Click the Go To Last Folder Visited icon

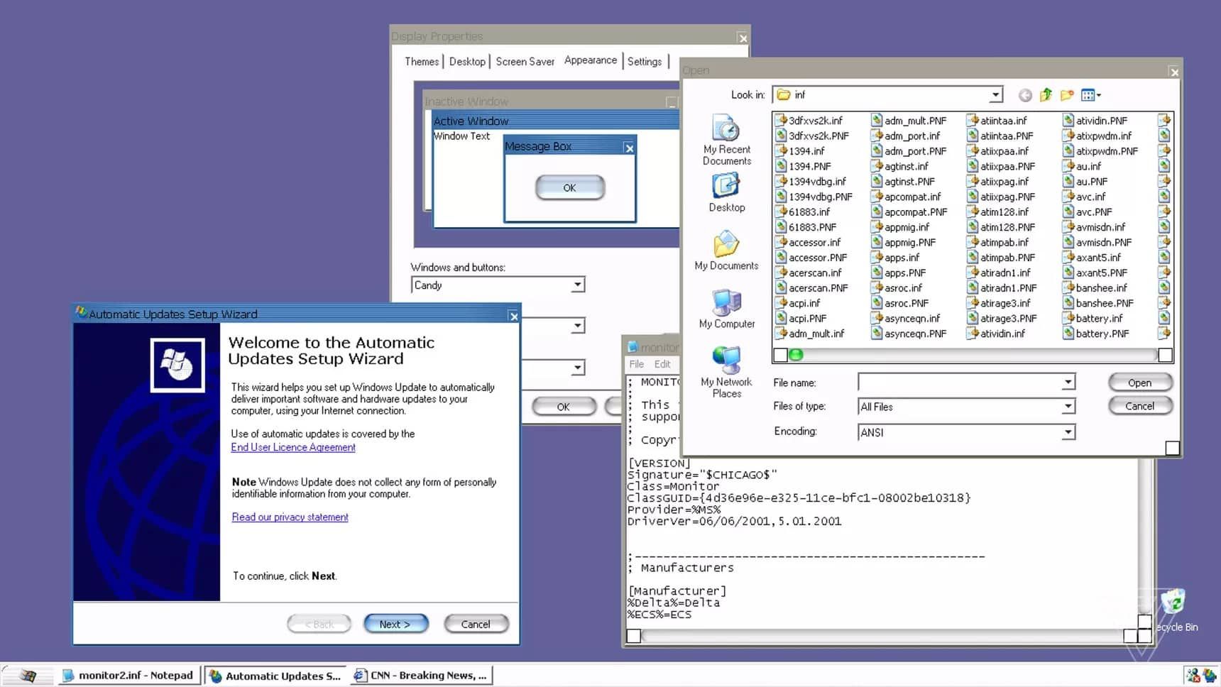[1025, 94]
